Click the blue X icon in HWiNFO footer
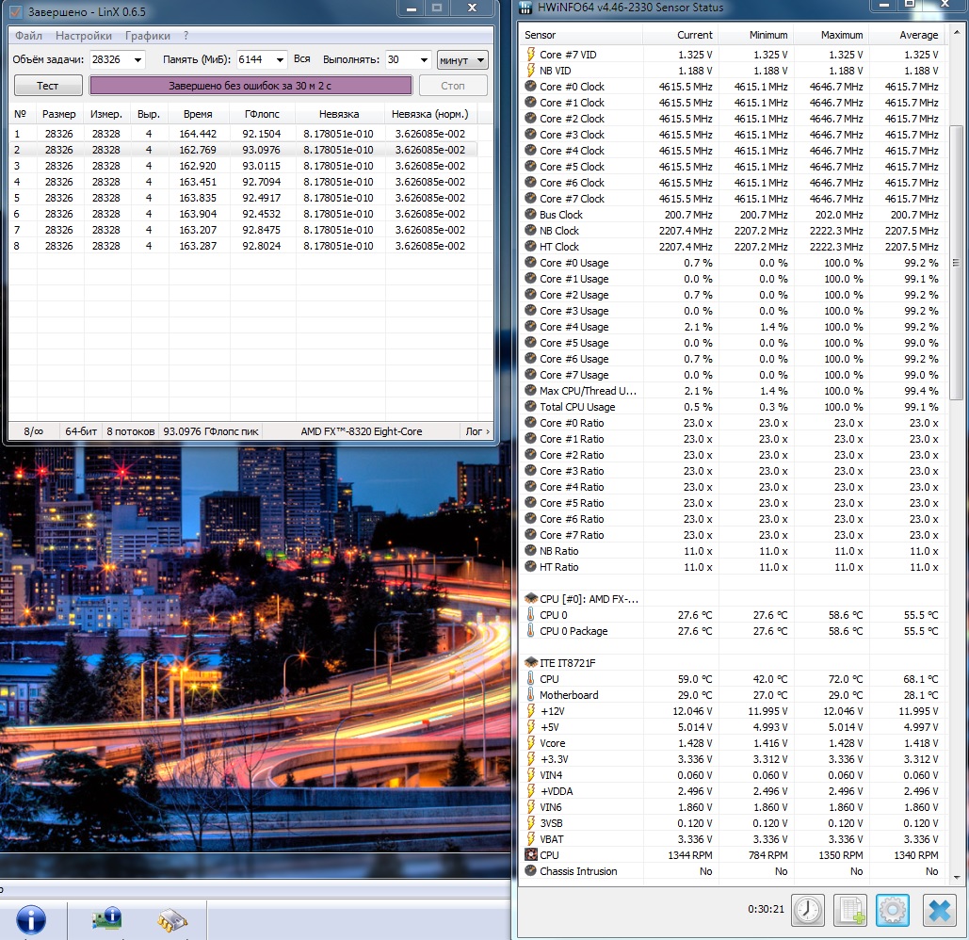 [939, 910]
